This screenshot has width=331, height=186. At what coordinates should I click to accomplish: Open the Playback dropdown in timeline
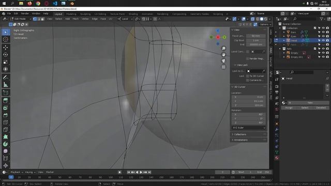tap(17, 172)
